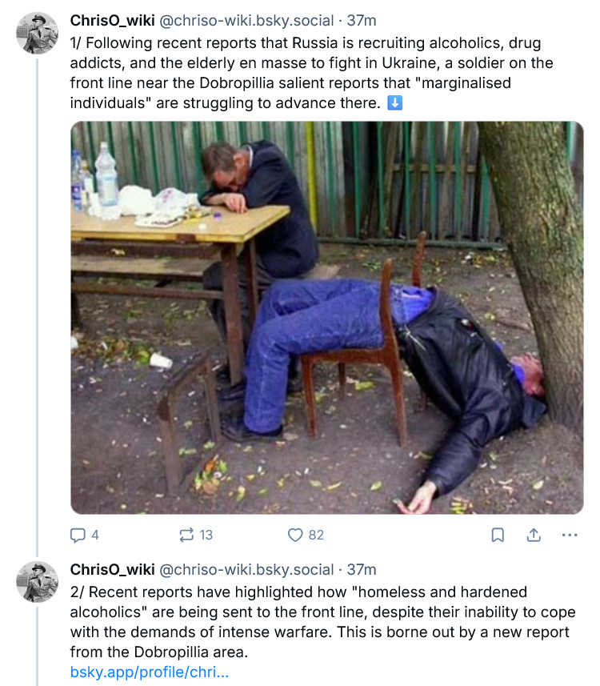This screenshot has height=686, width=600.
Task: Click the repost count 13
Action: click(206, 535)
